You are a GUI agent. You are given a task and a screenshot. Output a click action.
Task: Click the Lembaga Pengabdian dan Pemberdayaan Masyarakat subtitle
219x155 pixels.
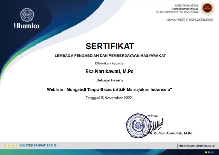click(109, 55)
